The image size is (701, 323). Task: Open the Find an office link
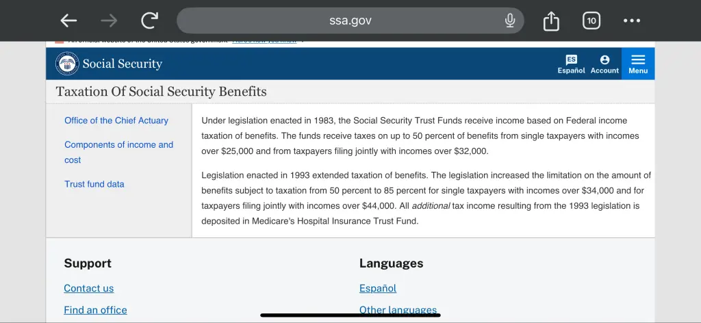click(95, 310)
